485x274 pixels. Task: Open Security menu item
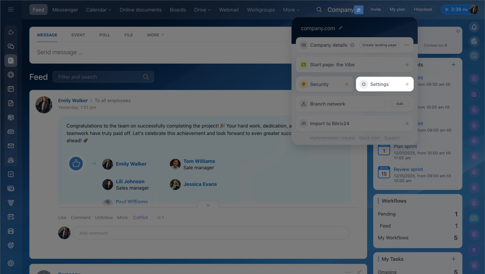[x=324, y=84]
